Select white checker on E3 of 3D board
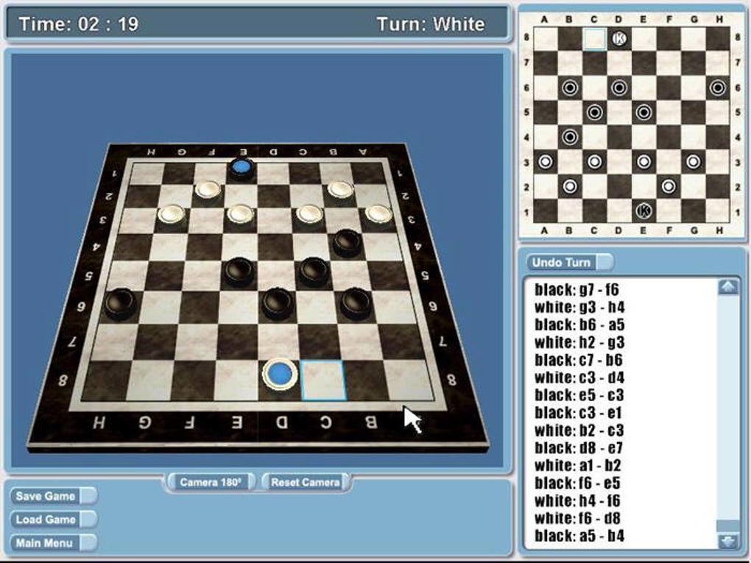The width and height of the screenshot is (751, 563). click(x=241, y=214)
